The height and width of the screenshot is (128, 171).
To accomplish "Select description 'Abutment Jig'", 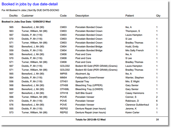I will pyautogui.click(x=82, y=74).
